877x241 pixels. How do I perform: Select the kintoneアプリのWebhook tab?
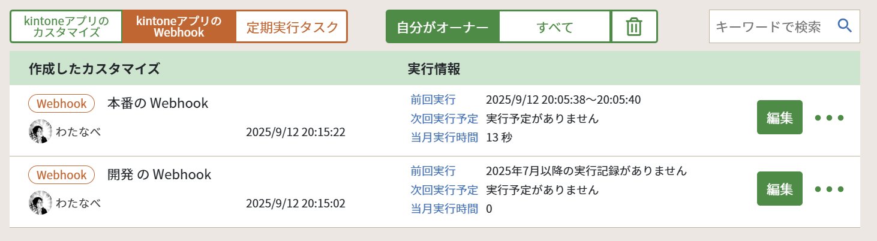click(179, 26)
